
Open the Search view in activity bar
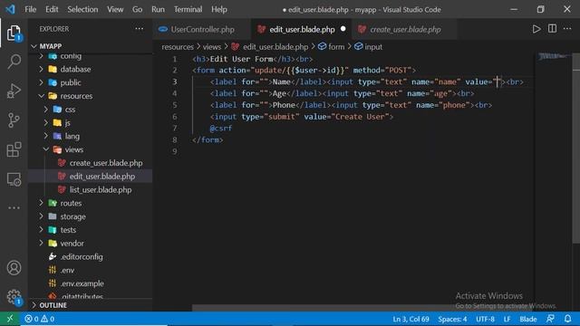tap(14, 62)
